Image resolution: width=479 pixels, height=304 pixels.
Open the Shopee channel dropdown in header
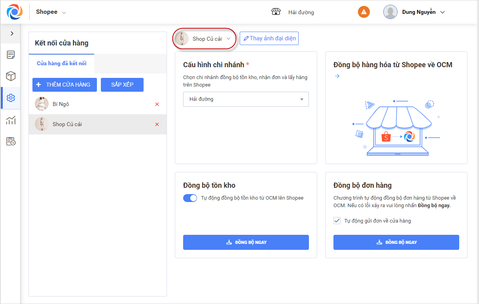coord(51,12)
